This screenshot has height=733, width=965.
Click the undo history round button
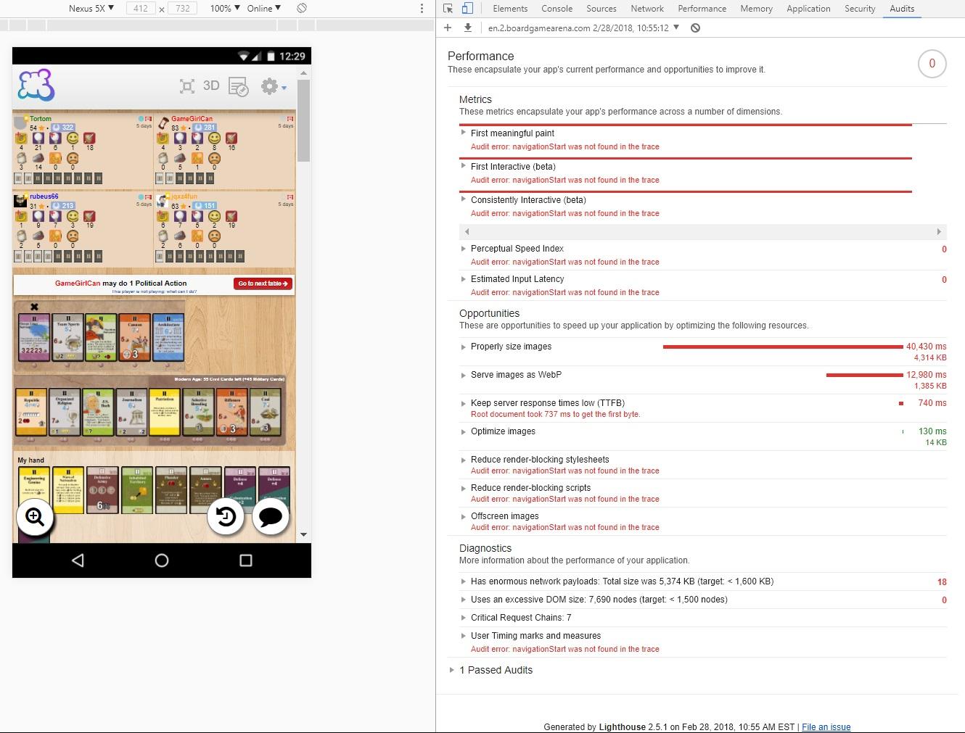point(226,517)
